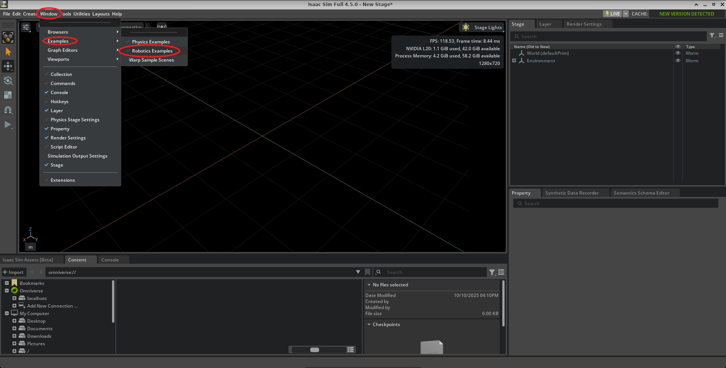
Task: Open the Stage panel filter icon
Action: click(x=712, y=36)
